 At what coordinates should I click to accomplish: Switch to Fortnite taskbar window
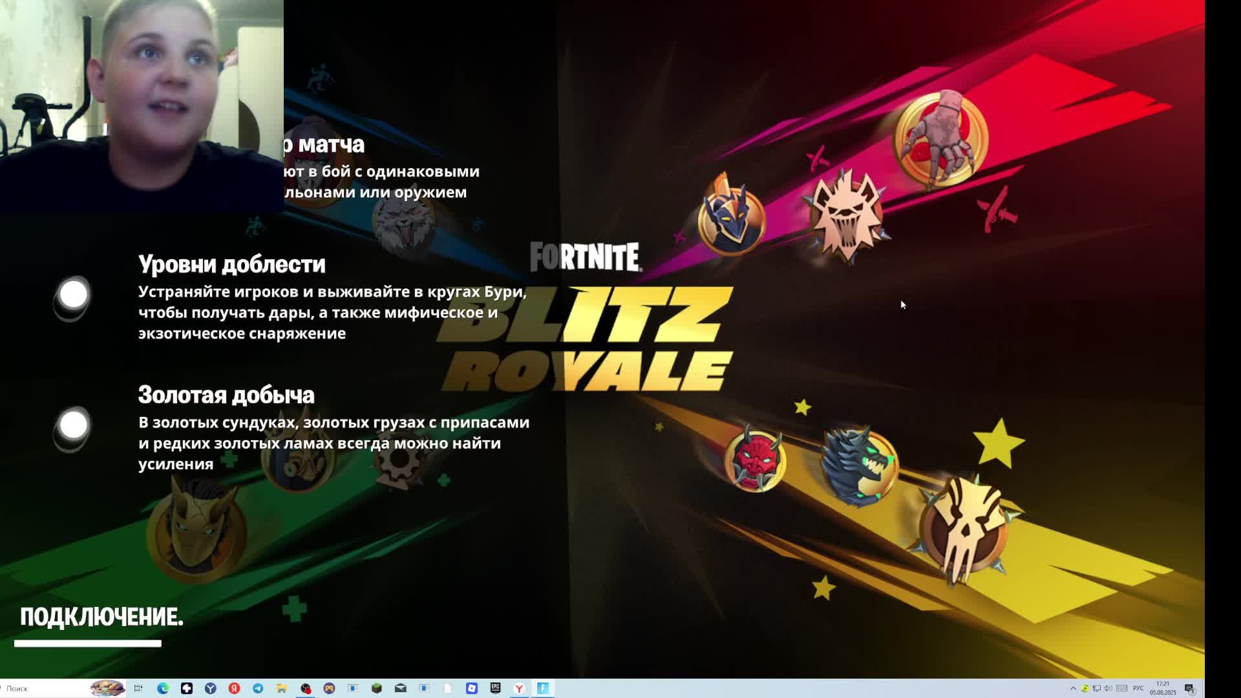pyautogui.click(x=543, y=688)
